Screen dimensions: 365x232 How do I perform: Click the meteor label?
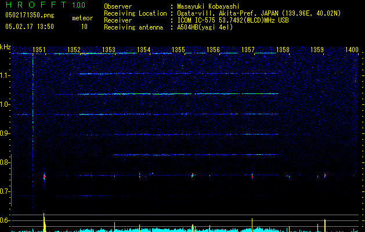pos(82,18)
